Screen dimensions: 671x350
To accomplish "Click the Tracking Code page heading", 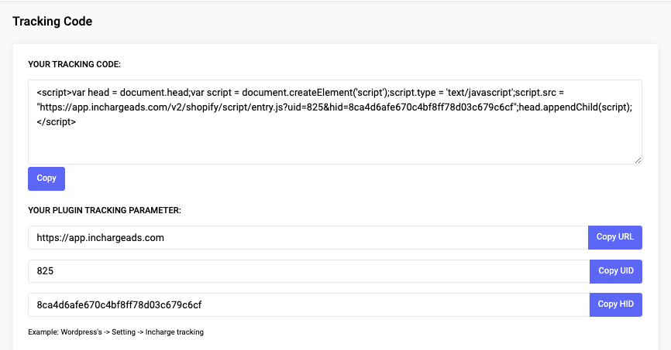I will tap(52, 22).
